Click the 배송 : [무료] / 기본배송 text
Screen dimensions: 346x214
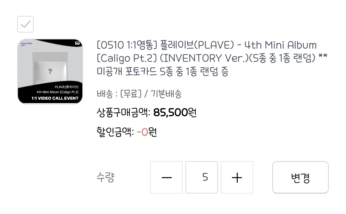[x=139, y=94]
